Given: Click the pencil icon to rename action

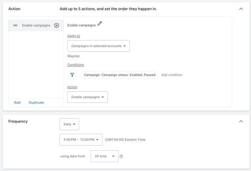Looking at the screenshot, I should pos(100,24).
